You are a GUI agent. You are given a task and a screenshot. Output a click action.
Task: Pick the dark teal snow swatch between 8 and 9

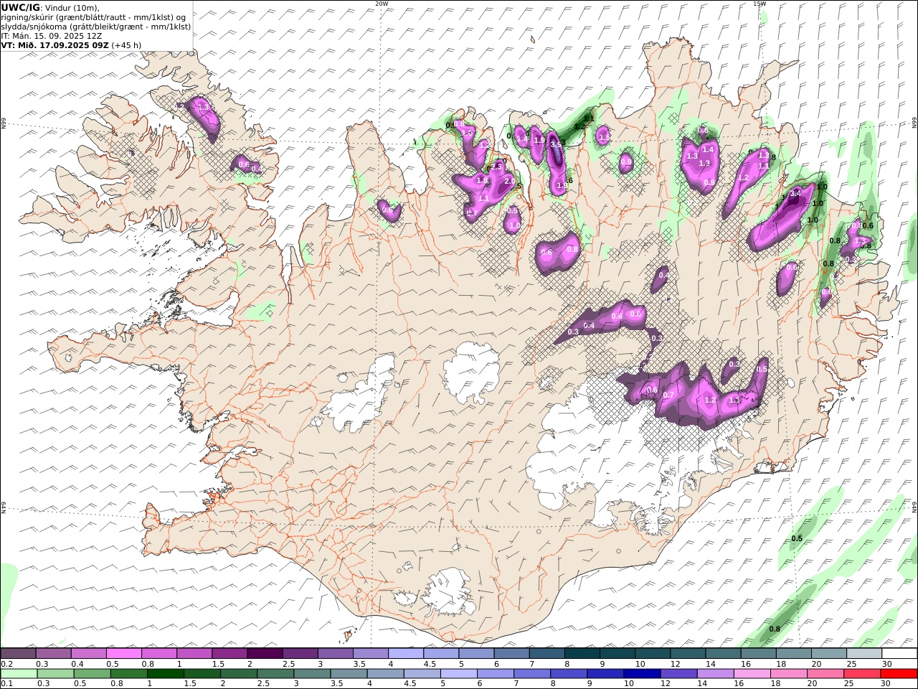[582, 654]
